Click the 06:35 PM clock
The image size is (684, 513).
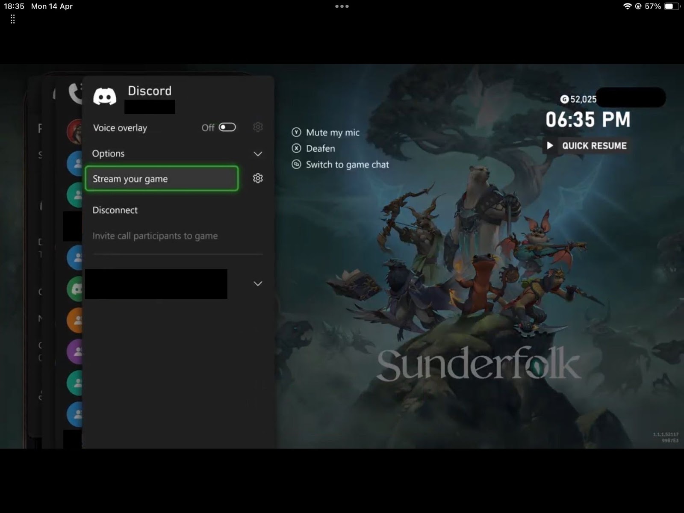588,119
